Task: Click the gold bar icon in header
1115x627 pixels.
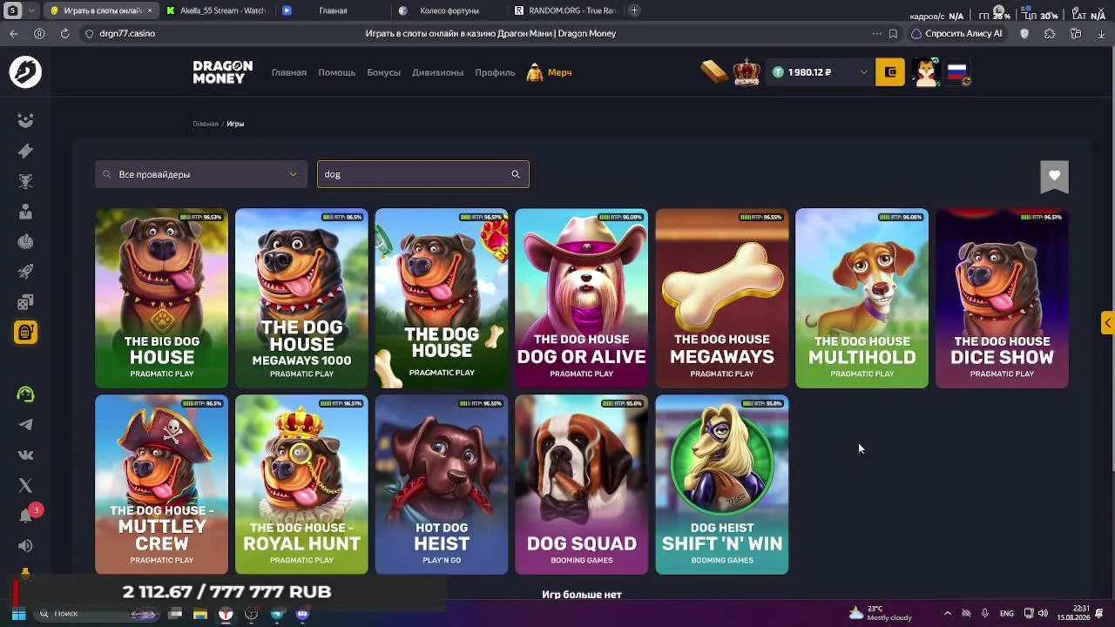Action: tap(713, 72)
